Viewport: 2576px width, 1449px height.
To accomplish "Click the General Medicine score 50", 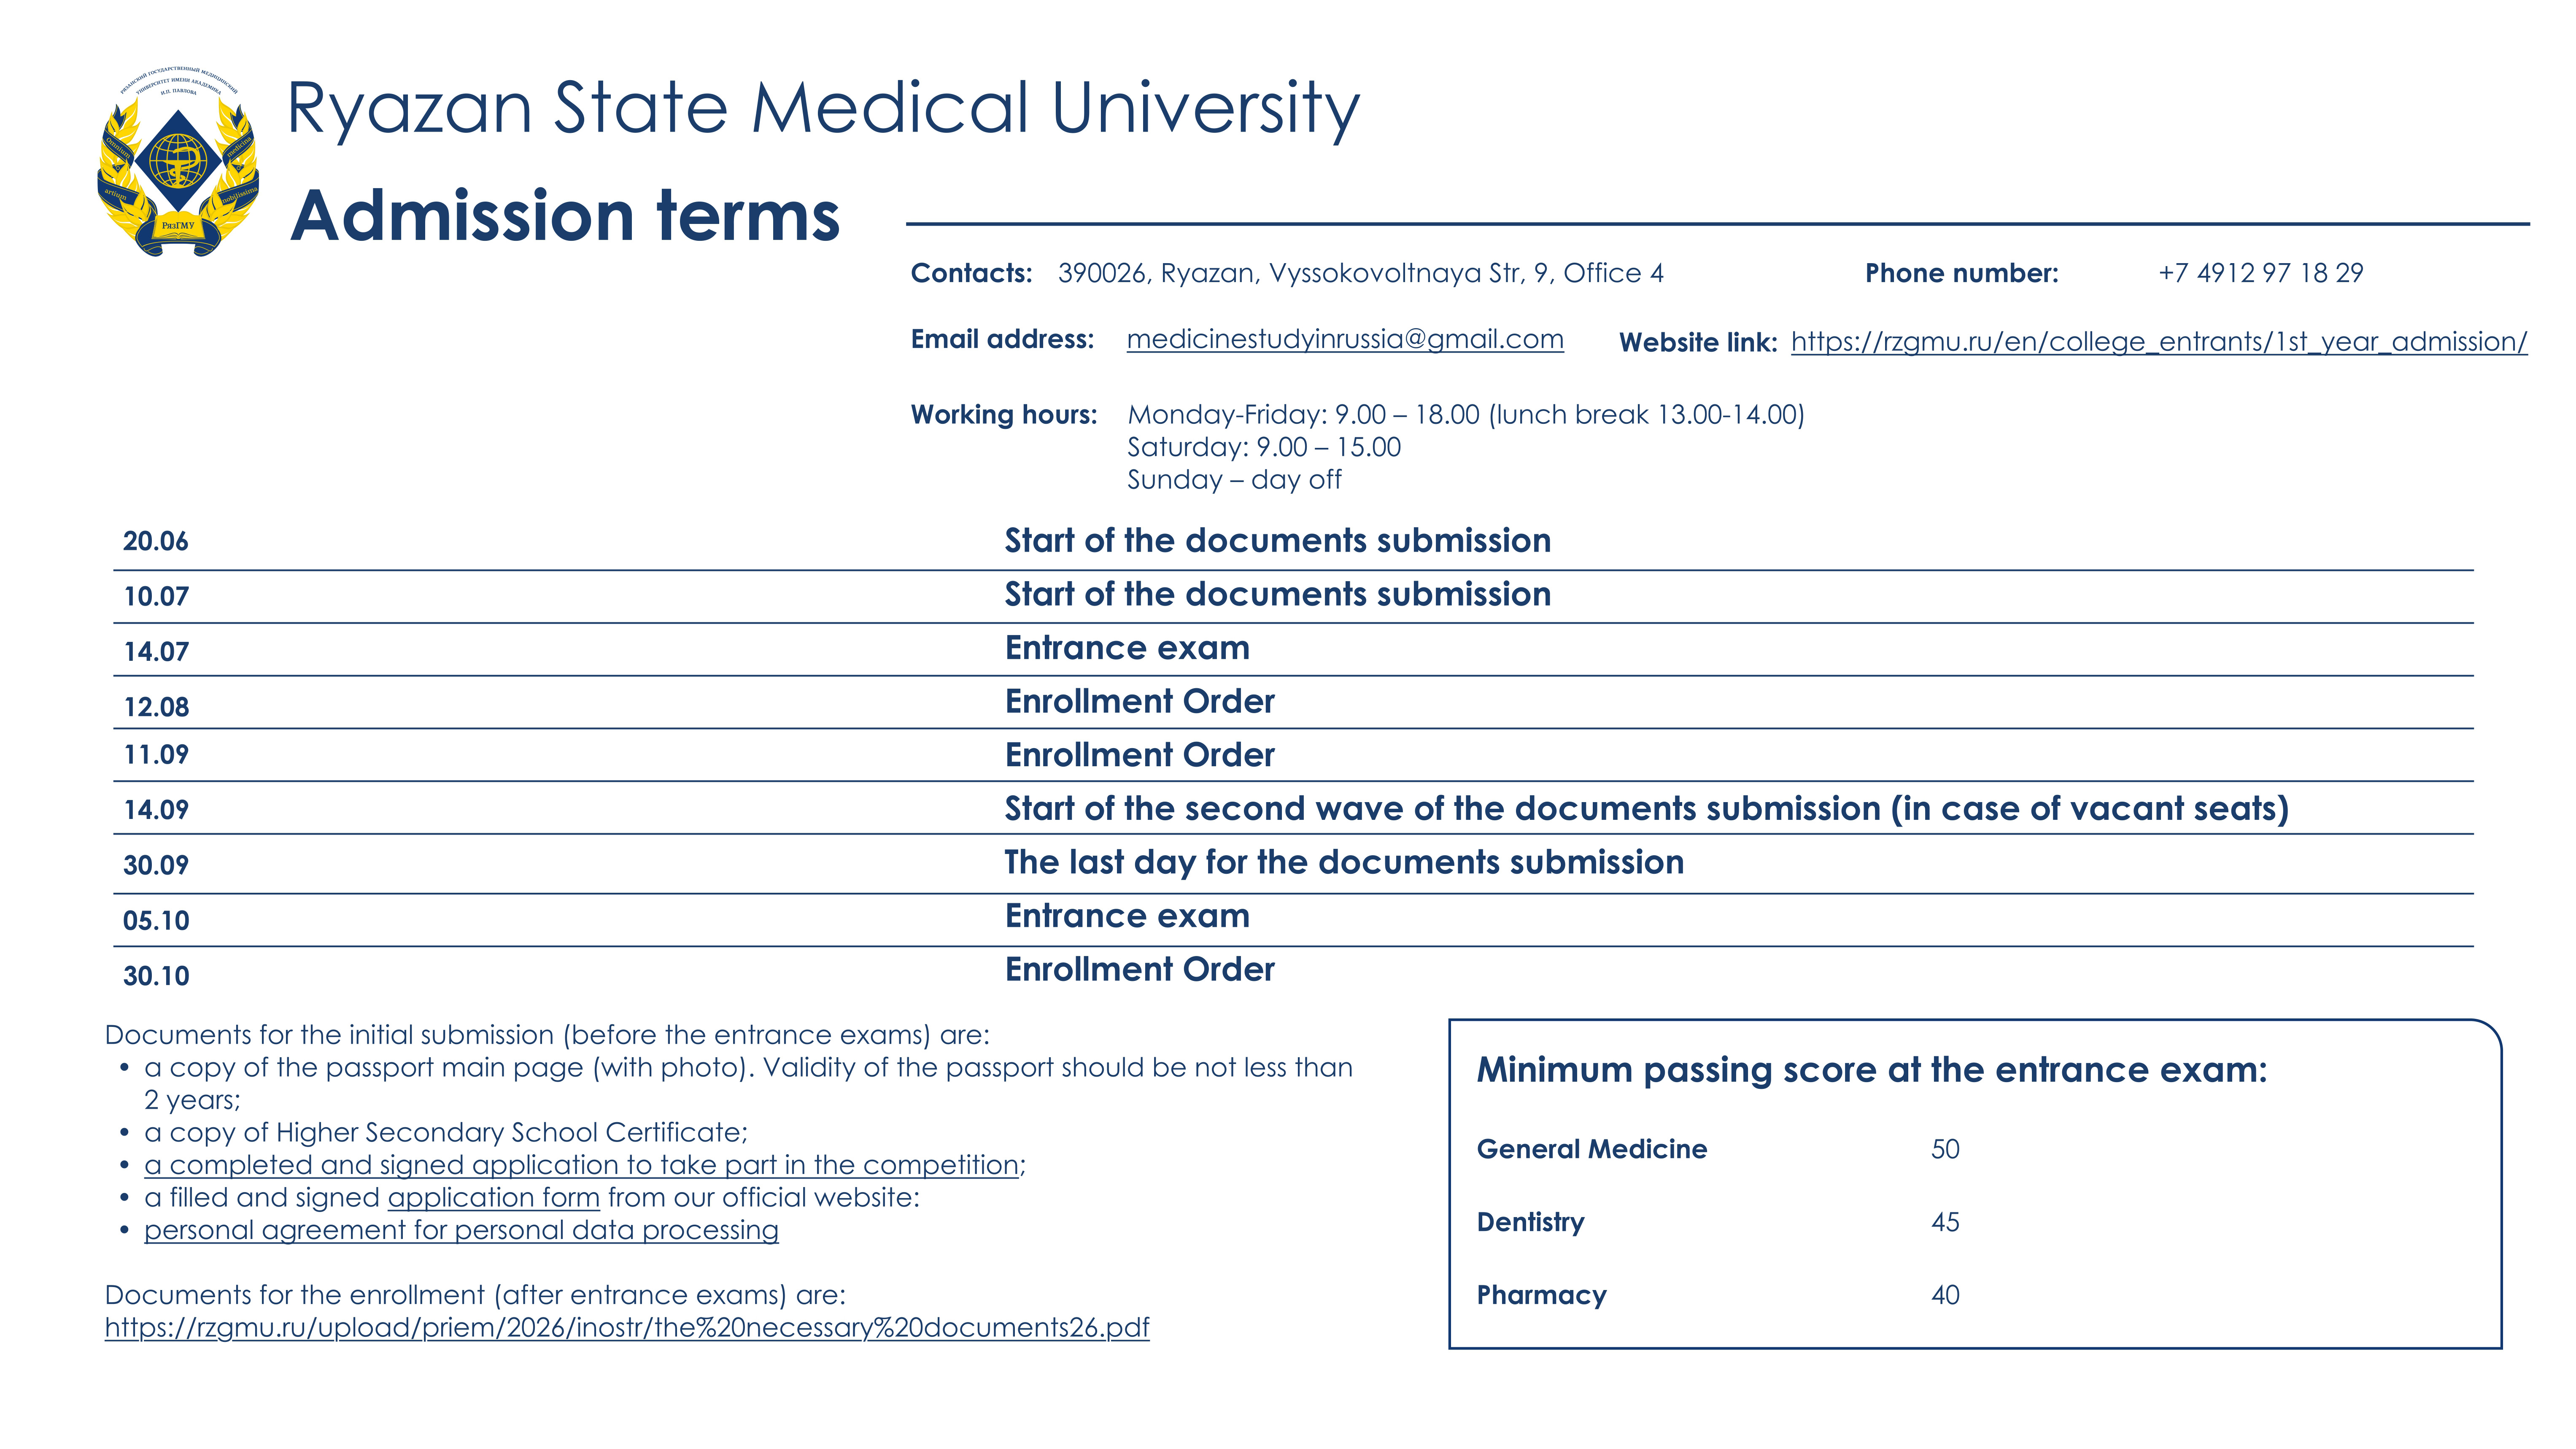I will tap(1945, 1149).
